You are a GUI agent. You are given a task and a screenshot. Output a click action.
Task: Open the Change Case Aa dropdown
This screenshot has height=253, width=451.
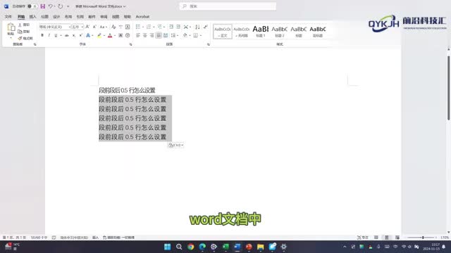[103, 27]
